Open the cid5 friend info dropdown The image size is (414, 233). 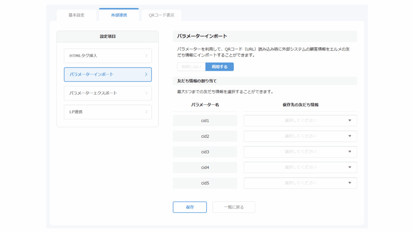300,183
